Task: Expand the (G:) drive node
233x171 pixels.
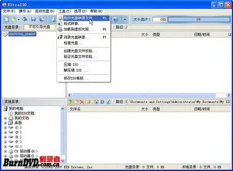Action: tap(5, 147)
